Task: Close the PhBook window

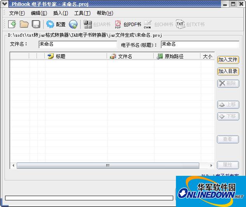Action: tap(241, 4)
